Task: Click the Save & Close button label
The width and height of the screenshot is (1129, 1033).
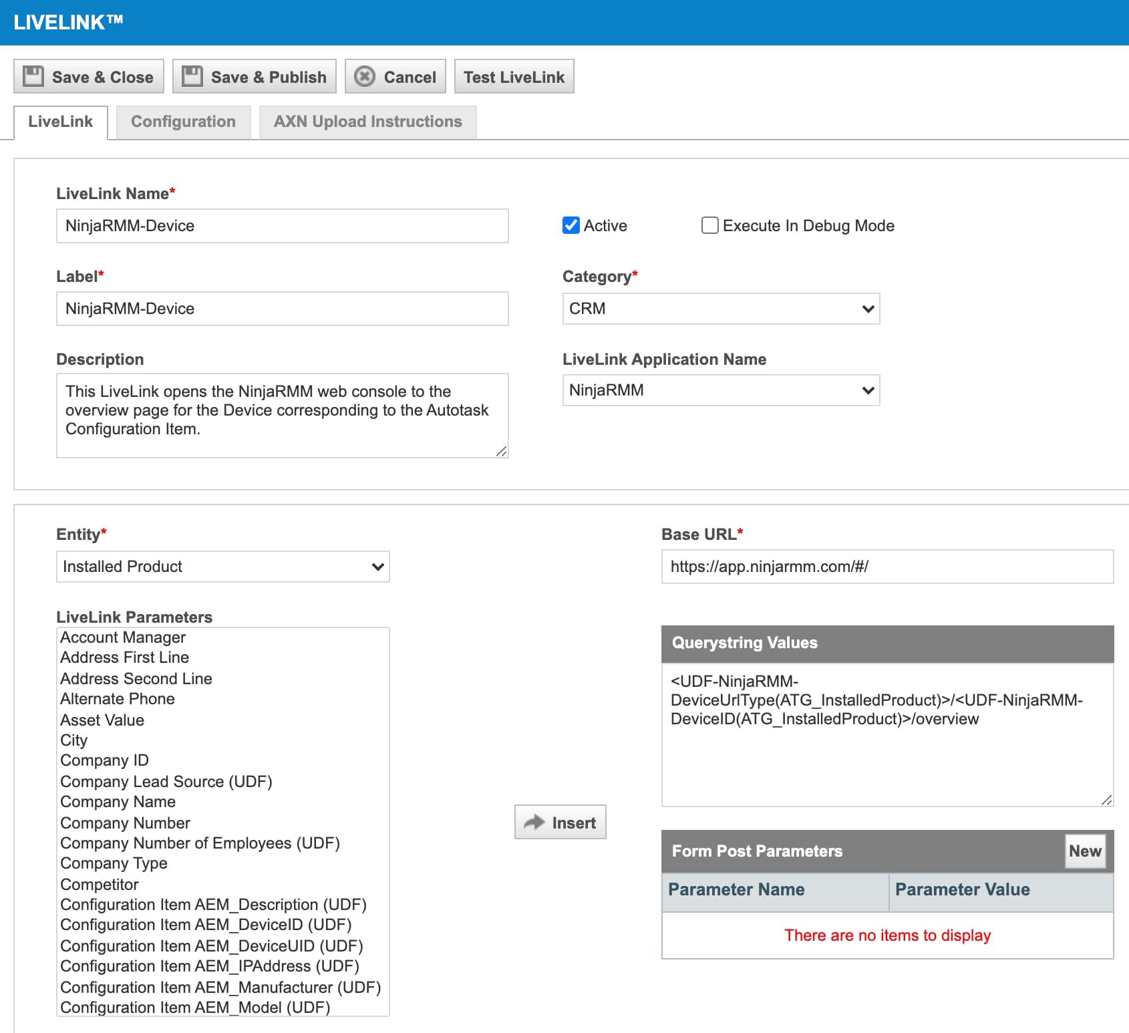Action: point(103,78)
